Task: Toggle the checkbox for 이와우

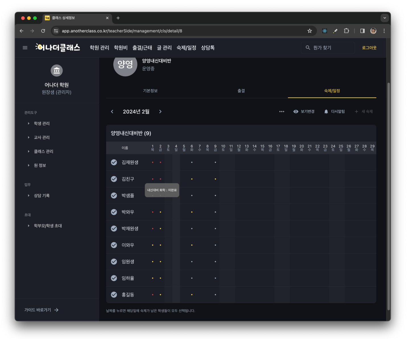Action: coord(114,245)
